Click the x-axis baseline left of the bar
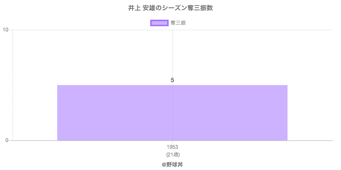 pyautogui.click(x=34, y=141)
